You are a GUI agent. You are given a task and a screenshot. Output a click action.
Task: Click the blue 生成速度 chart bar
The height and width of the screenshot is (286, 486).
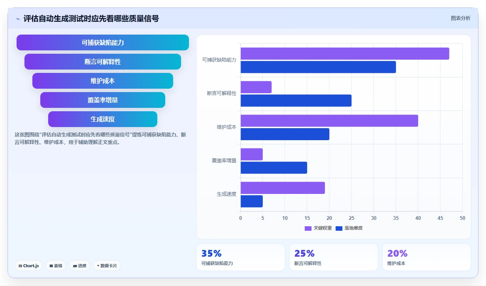(x=251, y=201)
